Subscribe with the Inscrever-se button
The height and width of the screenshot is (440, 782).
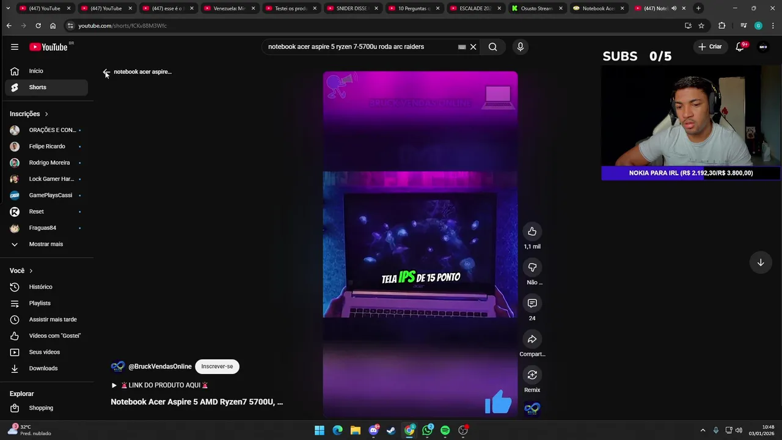tap(217, 367)
